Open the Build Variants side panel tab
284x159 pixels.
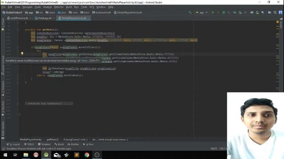tap(3, 130)
